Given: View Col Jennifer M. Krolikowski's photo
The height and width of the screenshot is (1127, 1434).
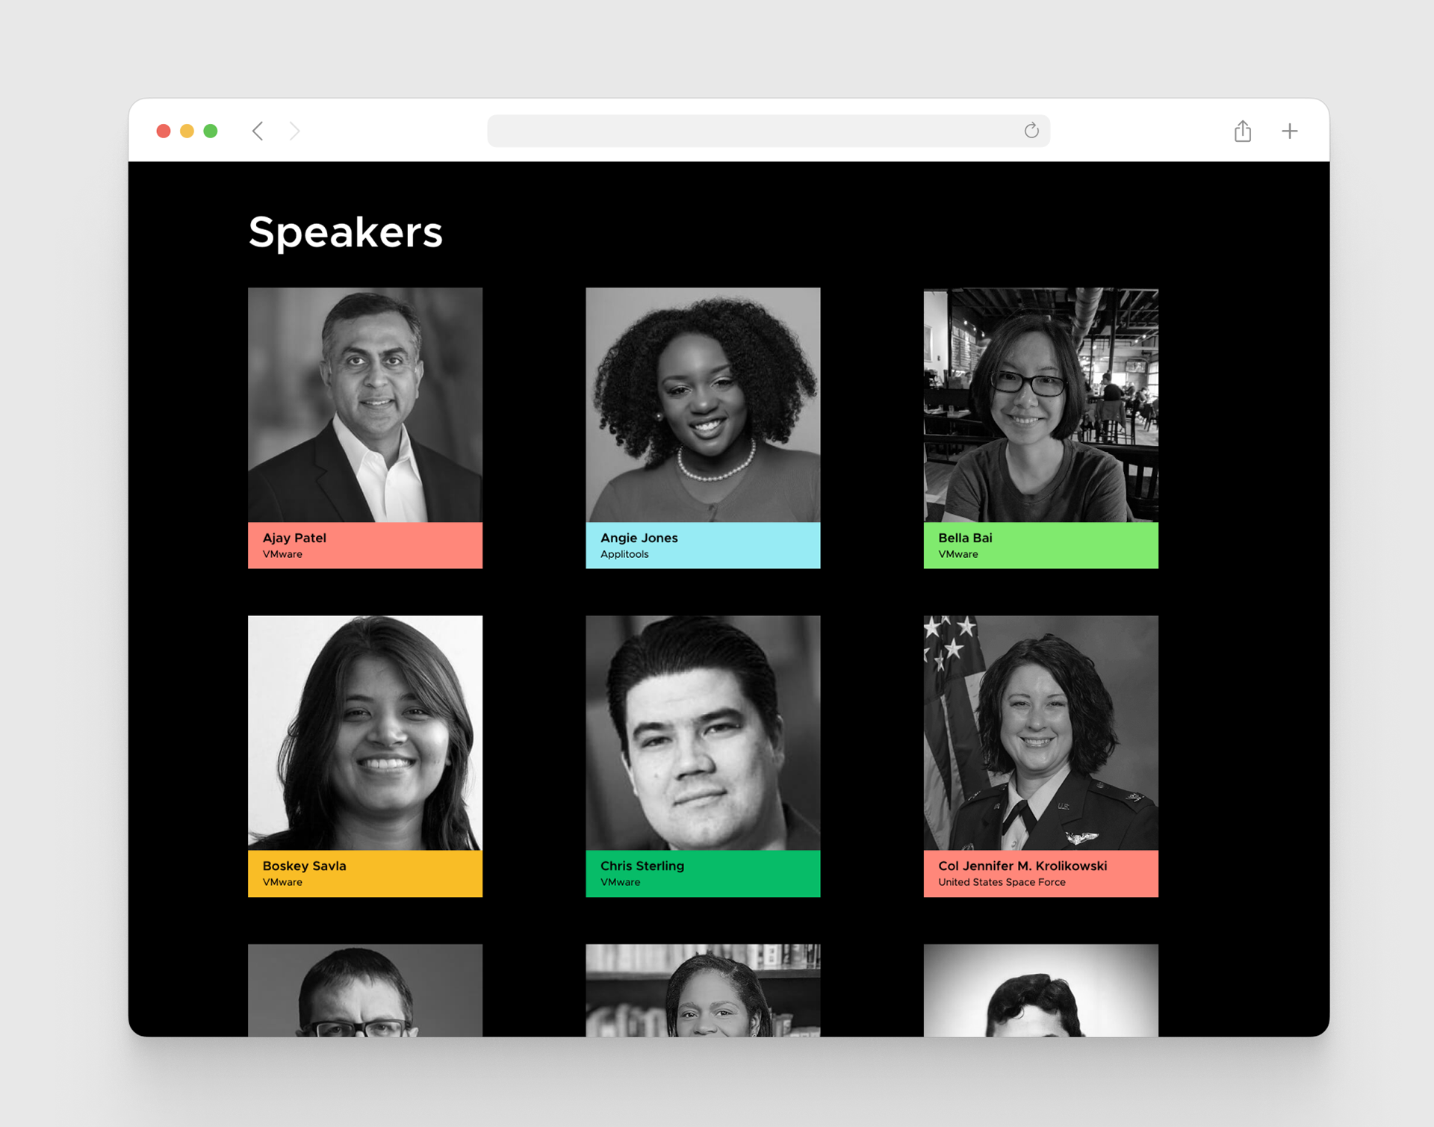Looking at the screenshot, I should (x=1041, y=733).
